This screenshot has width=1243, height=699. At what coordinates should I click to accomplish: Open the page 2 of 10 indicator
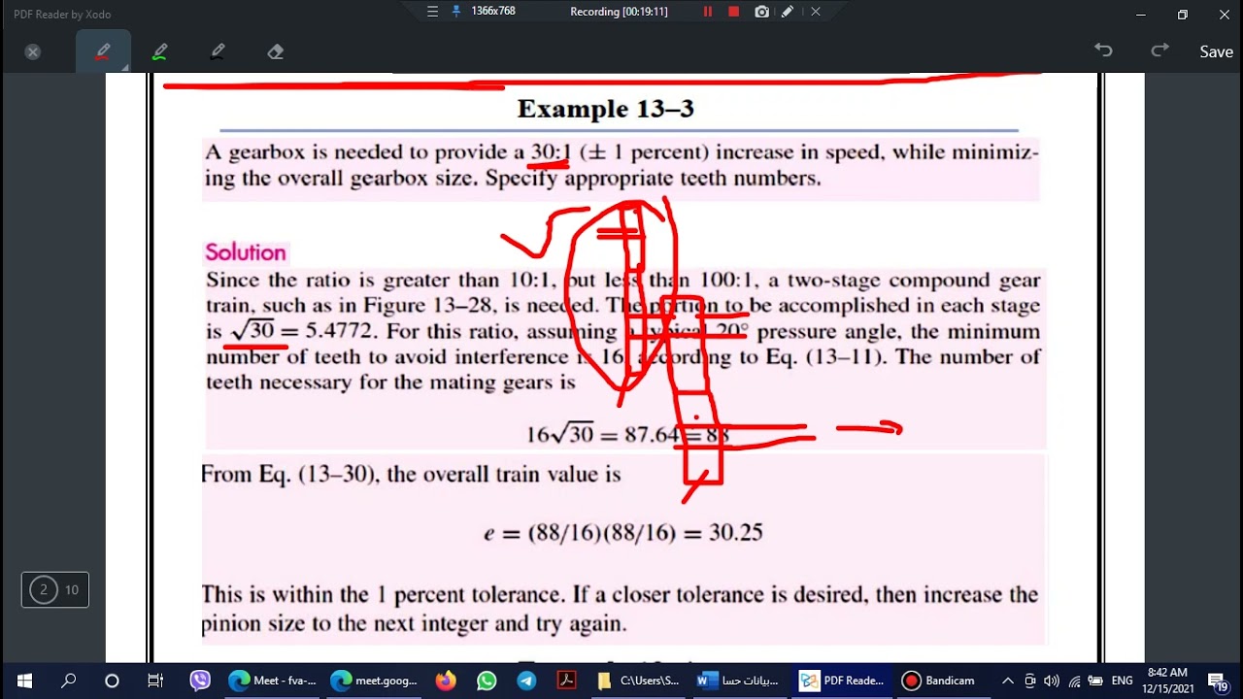[55, 589]
